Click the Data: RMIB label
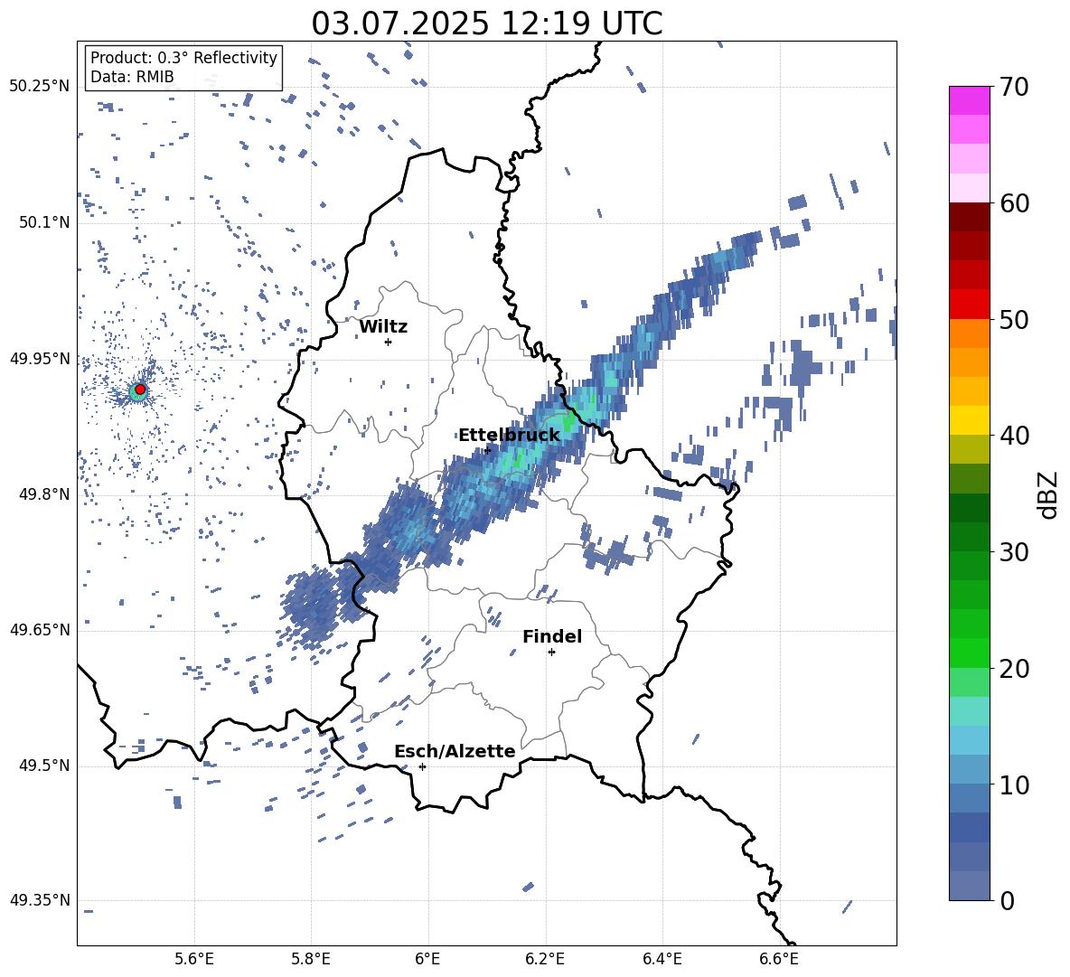Image resolution: width=1070 pixels, height=977 pixels. 132,77
